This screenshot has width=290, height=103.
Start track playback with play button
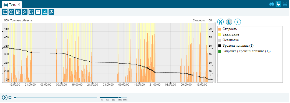(5, 97)
